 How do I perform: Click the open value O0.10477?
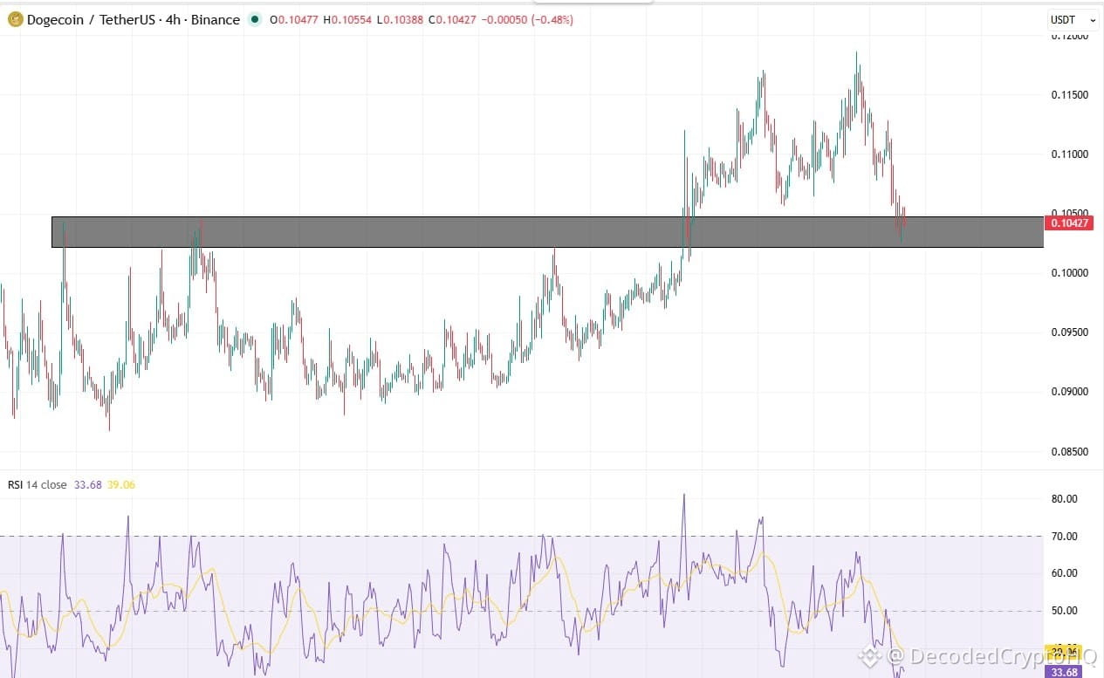pyautogui.click(x=294, y=19)
